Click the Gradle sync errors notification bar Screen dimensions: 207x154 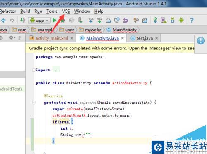[110, 48]
